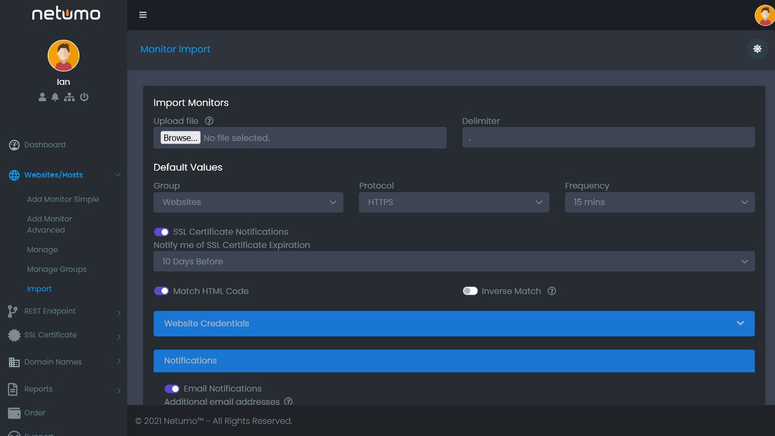Click the Delimiter input field

point(608,137)
